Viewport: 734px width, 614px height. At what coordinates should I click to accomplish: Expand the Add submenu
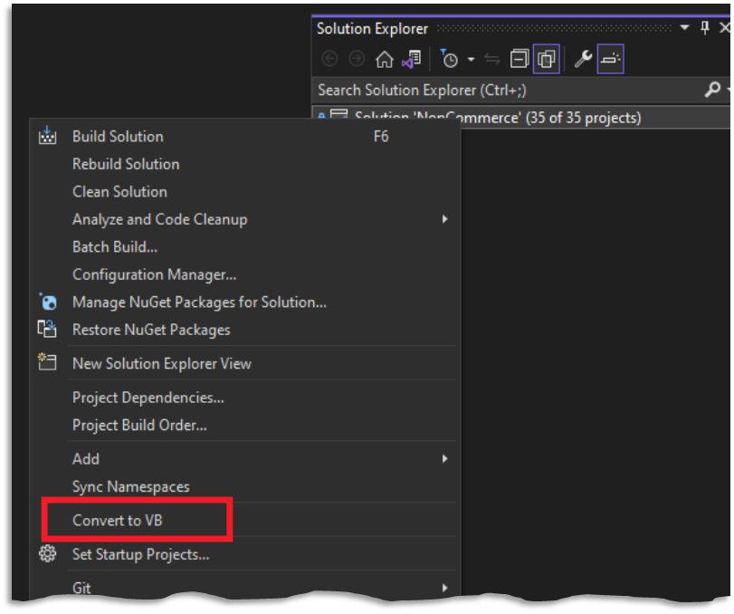tap(85, 458)
